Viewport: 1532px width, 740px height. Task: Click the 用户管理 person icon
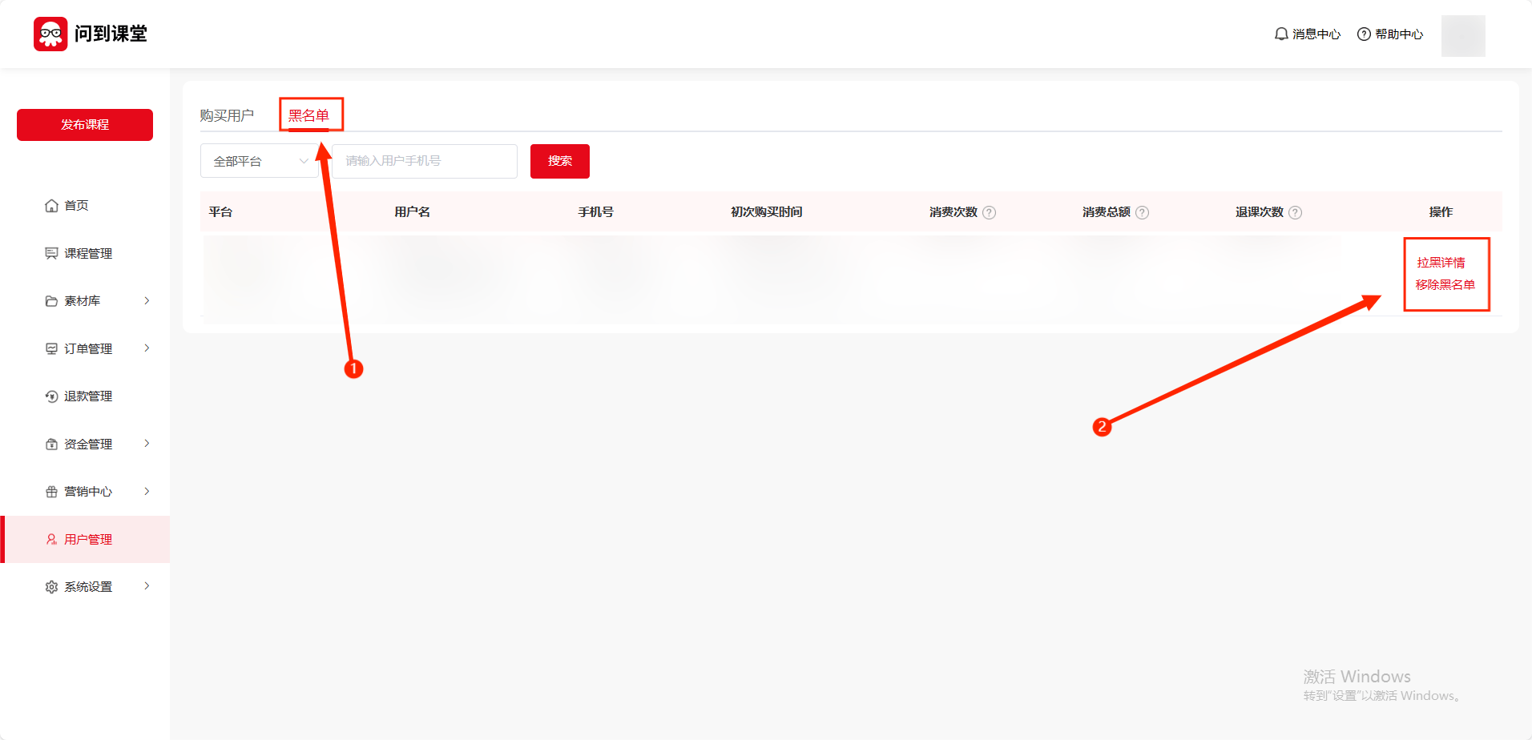(52, 539)
